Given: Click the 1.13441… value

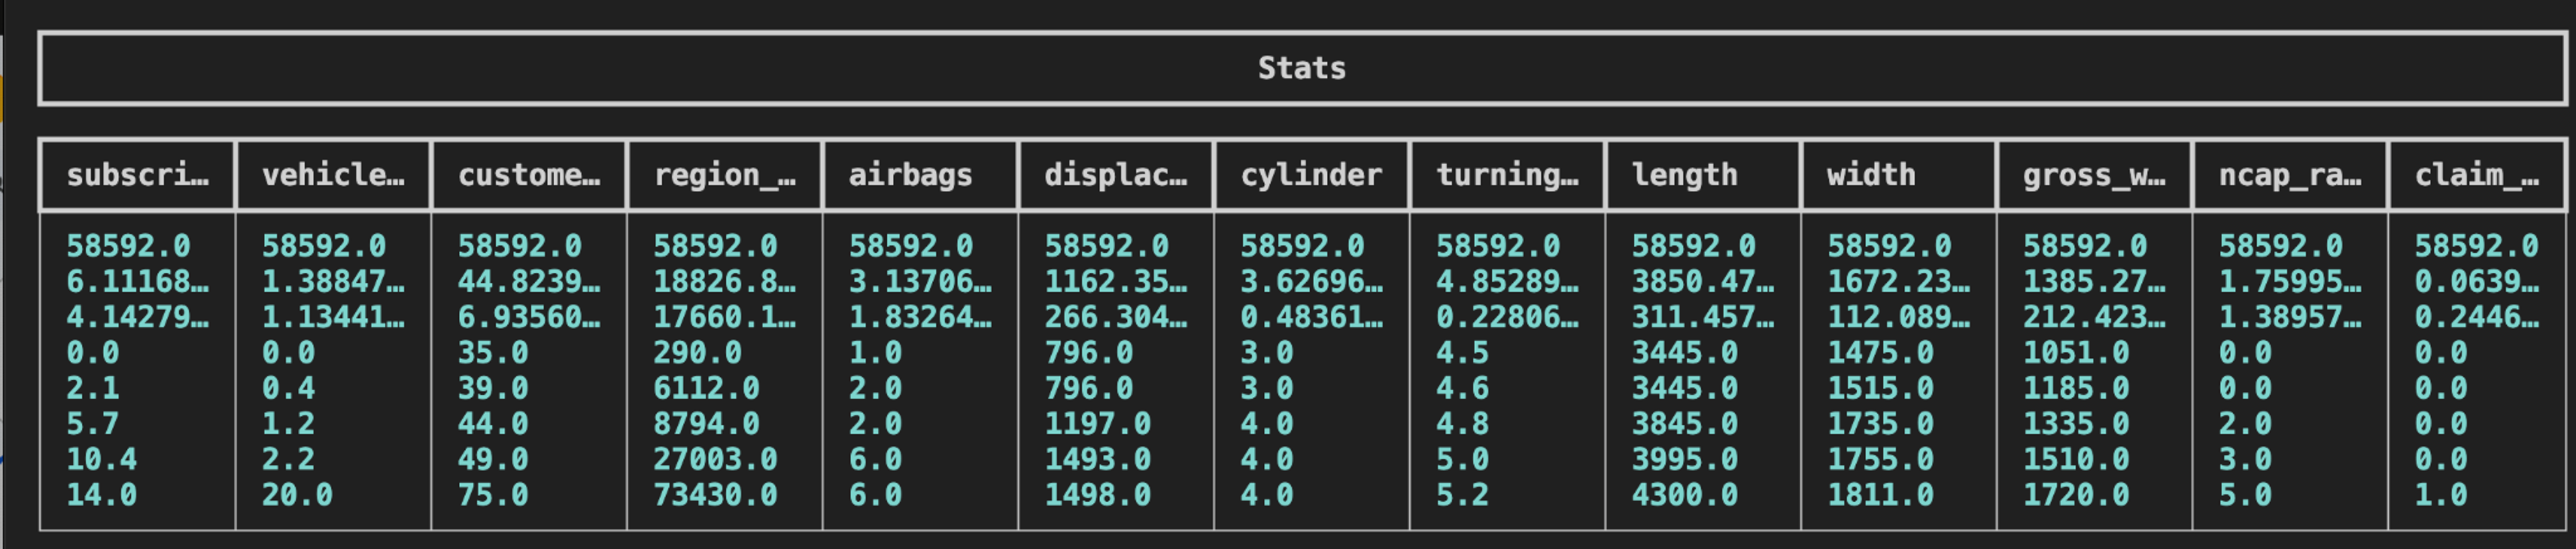Looking at the screenshot, I should click(x=333, y=317).
